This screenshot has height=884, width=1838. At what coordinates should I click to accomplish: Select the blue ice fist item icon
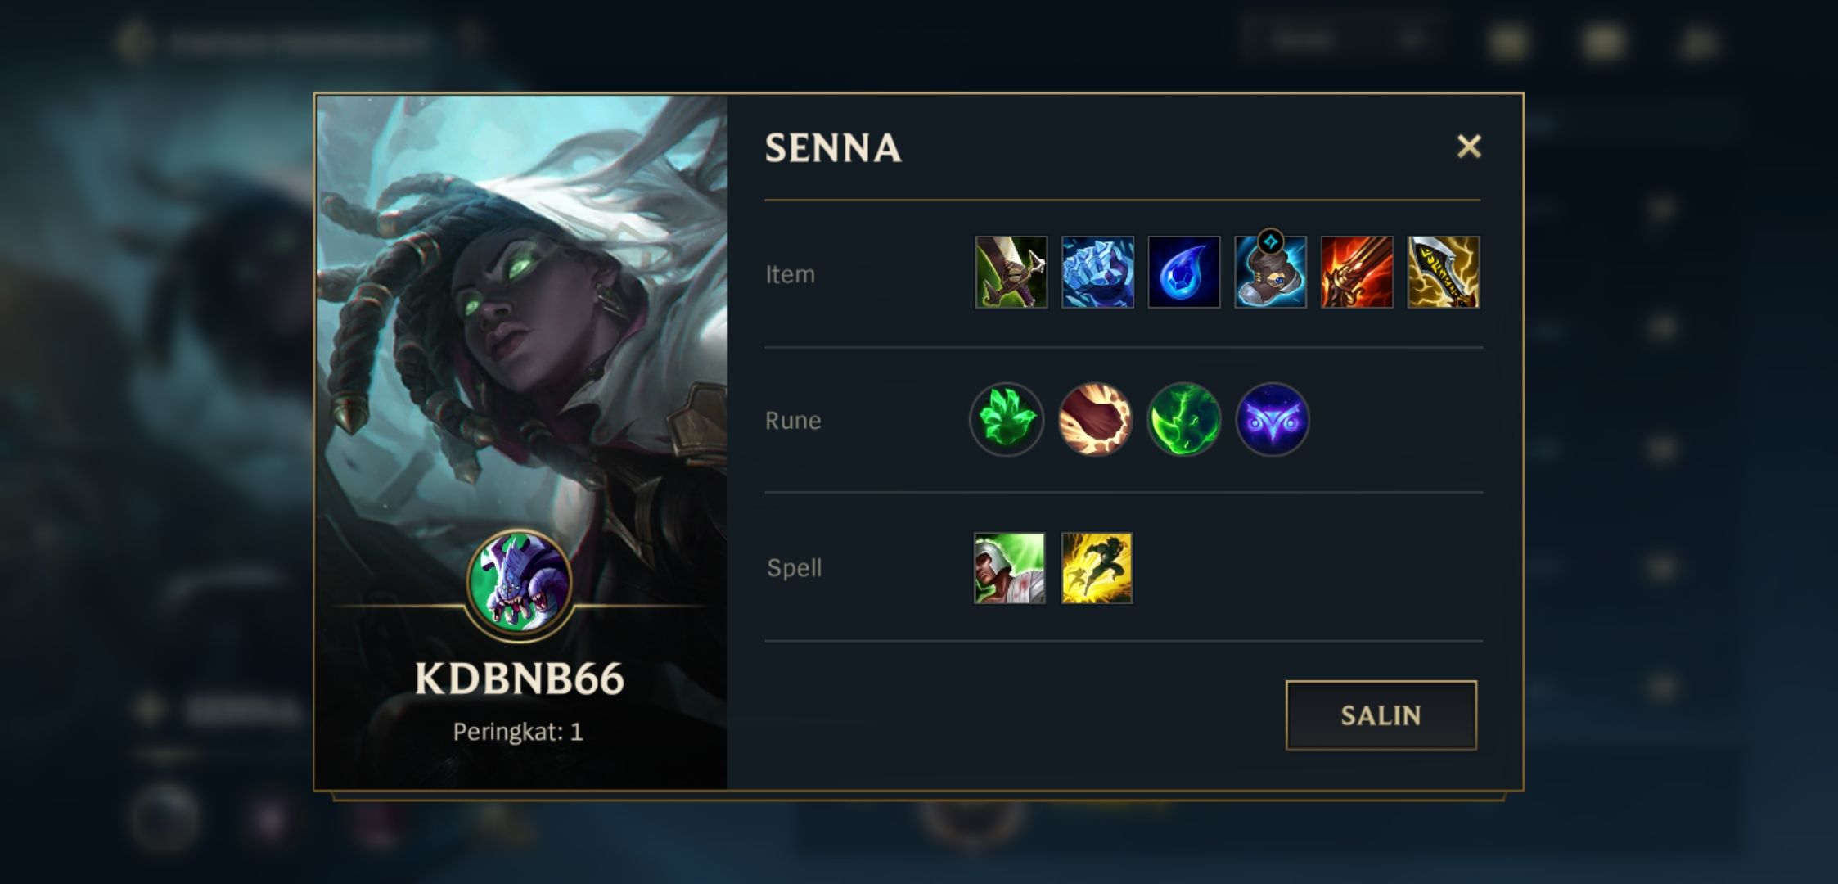click(x=1097, y=273)
